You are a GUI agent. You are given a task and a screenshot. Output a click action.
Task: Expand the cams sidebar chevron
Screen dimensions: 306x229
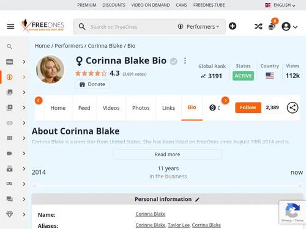(24, 153)
